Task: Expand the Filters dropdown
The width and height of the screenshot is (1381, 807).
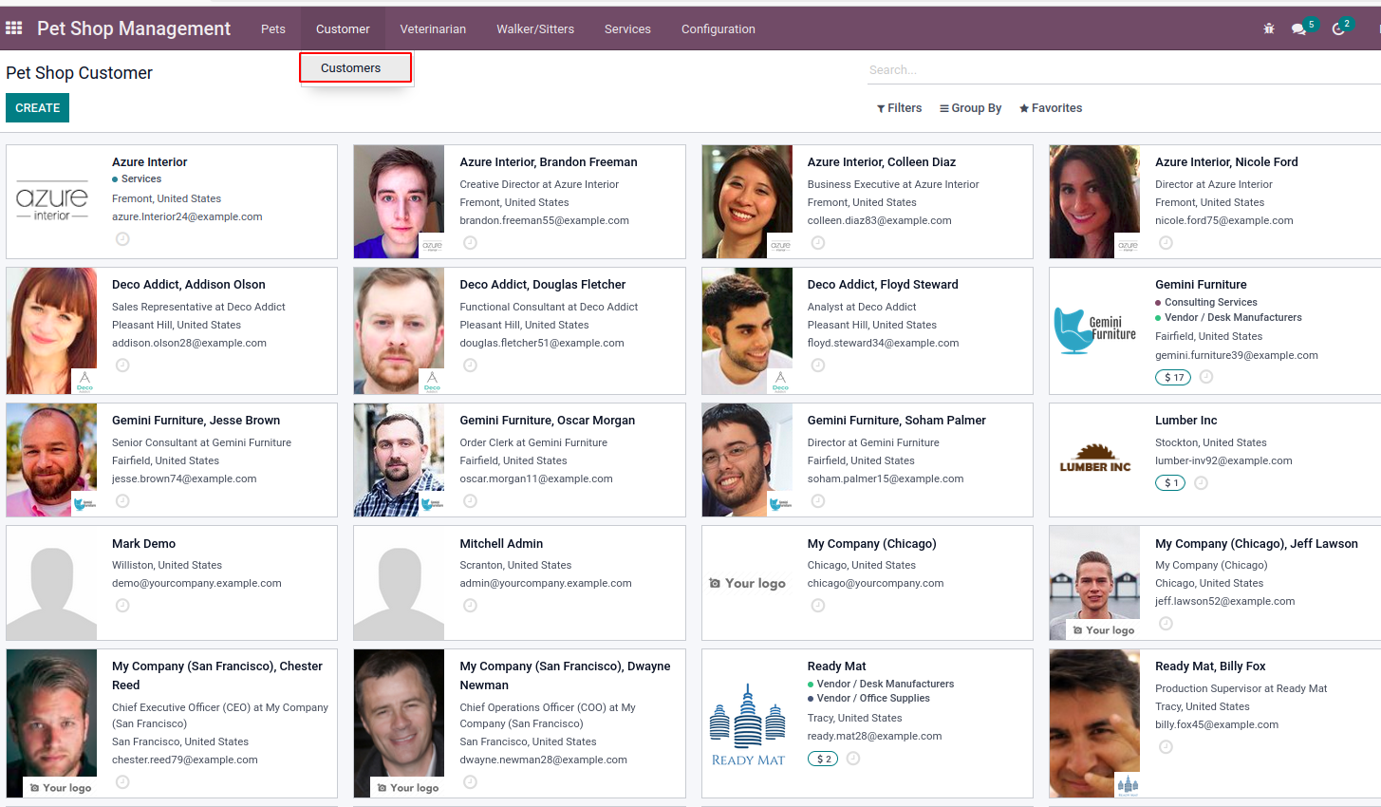Action: (x=899, y=108)
